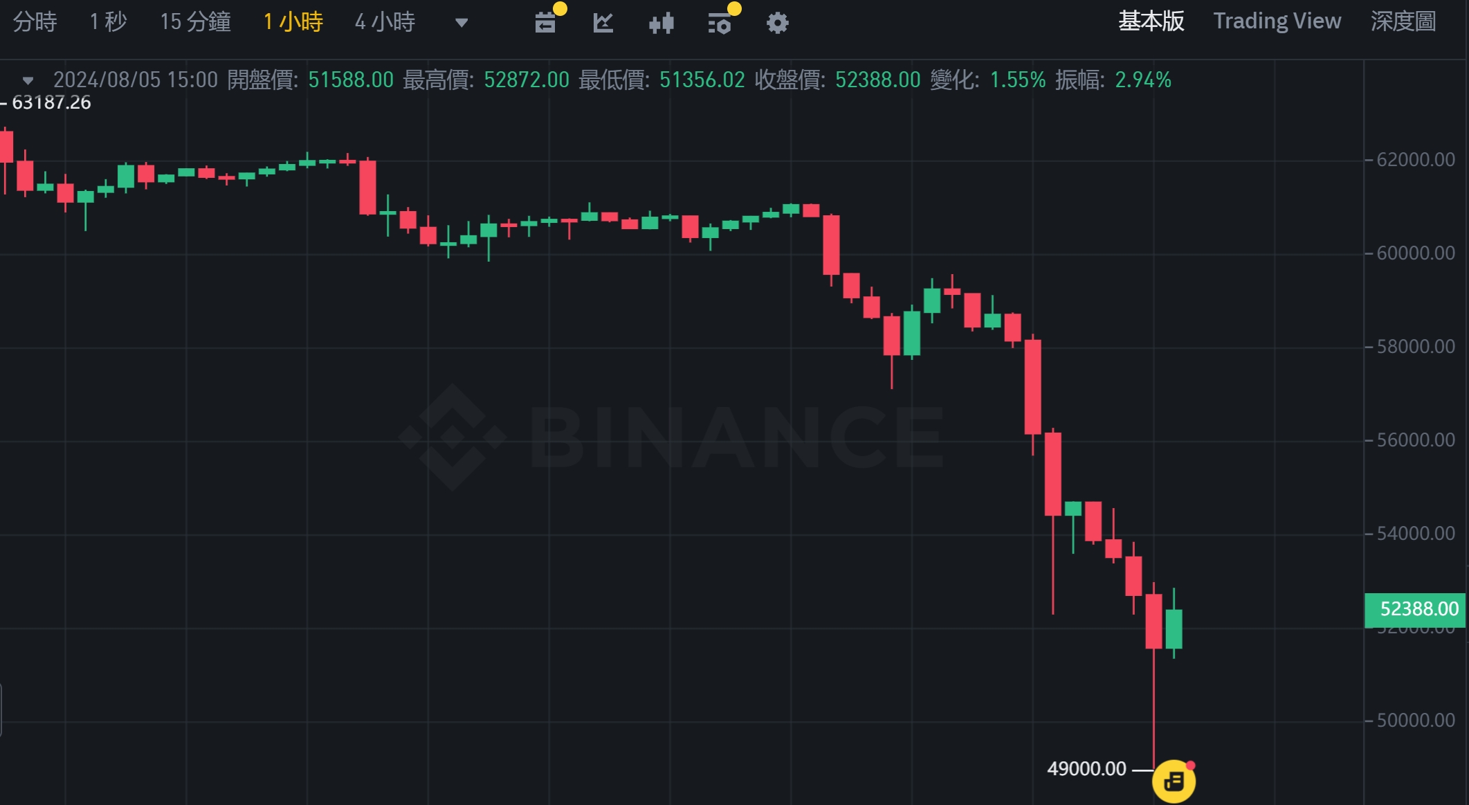This screenshot has height=805, width=1469.
Task: Switch to 基本版 chart view
Action: coord(1151,21)
